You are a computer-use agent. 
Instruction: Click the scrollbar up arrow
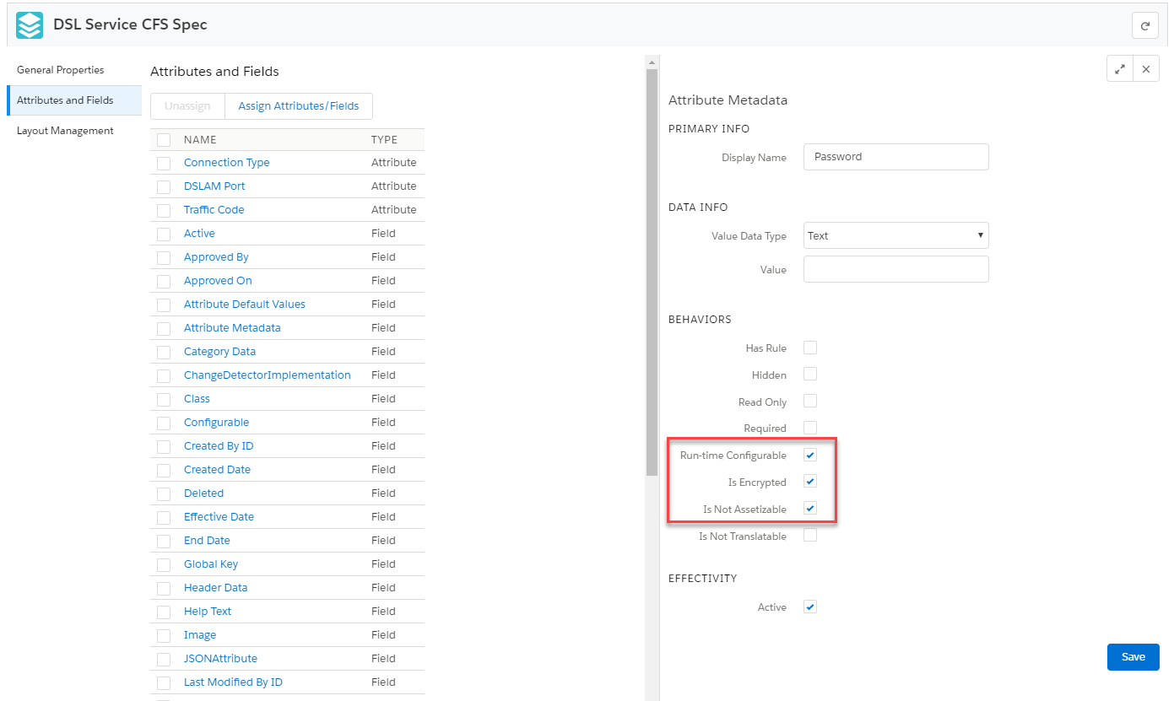[652, 62]
